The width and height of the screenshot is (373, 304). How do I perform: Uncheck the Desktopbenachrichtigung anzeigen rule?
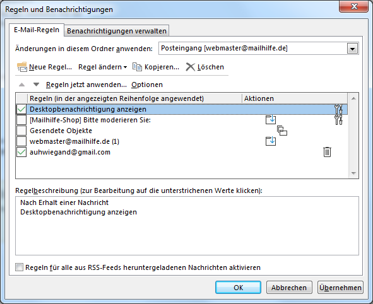(x=21, y=109)
